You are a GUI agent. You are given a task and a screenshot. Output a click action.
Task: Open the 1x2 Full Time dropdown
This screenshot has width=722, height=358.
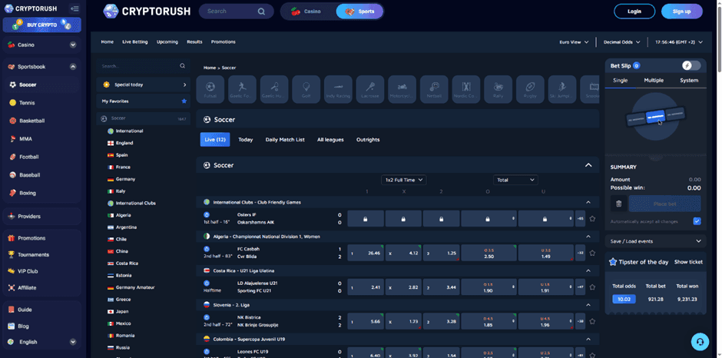[403, 180]
